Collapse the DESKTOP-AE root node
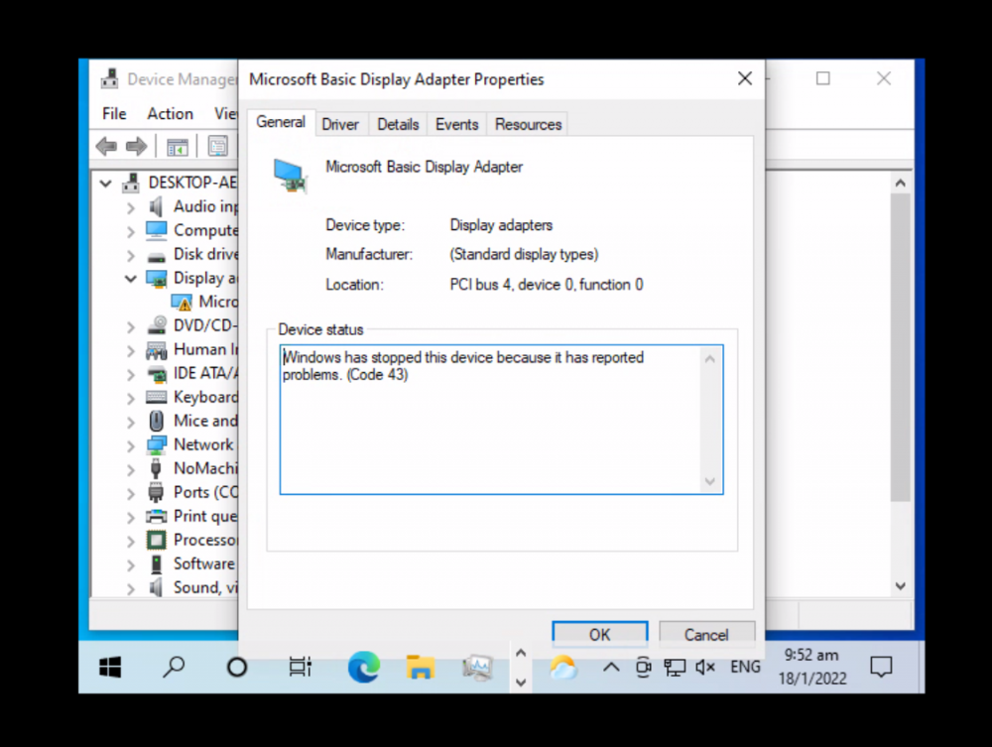992x747 pixels. (106, 184)
